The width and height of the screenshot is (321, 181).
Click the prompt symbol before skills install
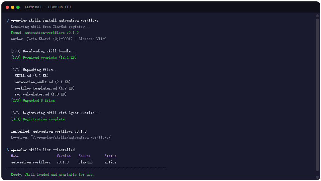click(x=8, y=21)
